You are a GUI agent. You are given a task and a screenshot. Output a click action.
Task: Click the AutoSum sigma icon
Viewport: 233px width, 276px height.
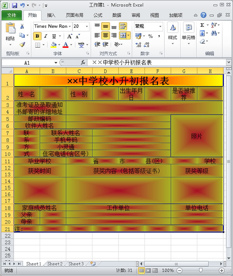click(x=202, y=25)
